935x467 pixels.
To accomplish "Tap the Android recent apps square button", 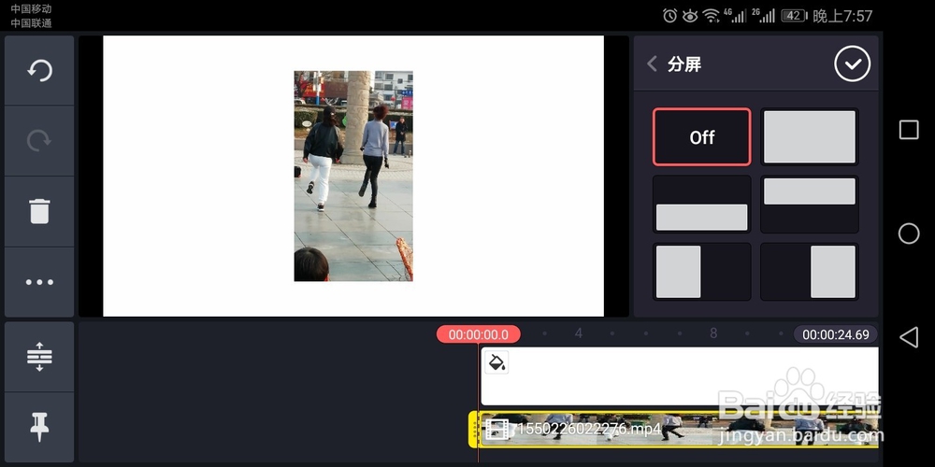I will coord(909,130).
